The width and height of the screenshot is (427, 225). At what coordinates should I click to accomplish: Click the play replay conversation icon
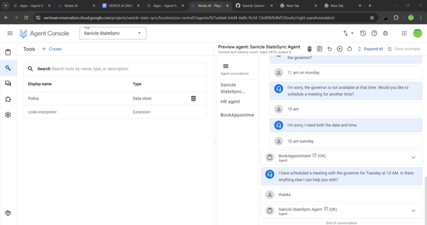340,49
